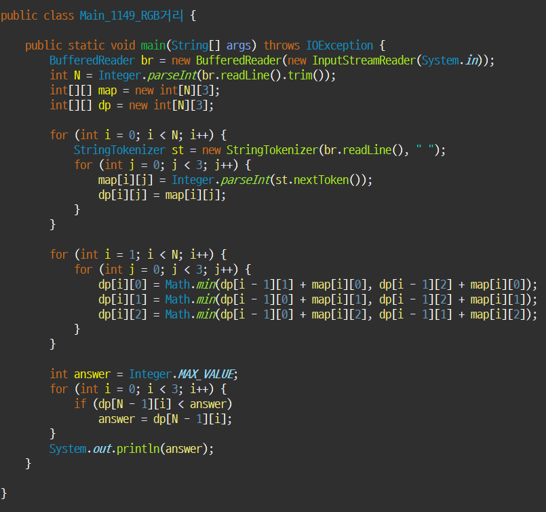The width and height of the screenshot is (546, 512).
Task: Click dp[i][2] assignment target
Action: [x=122, y=314]
